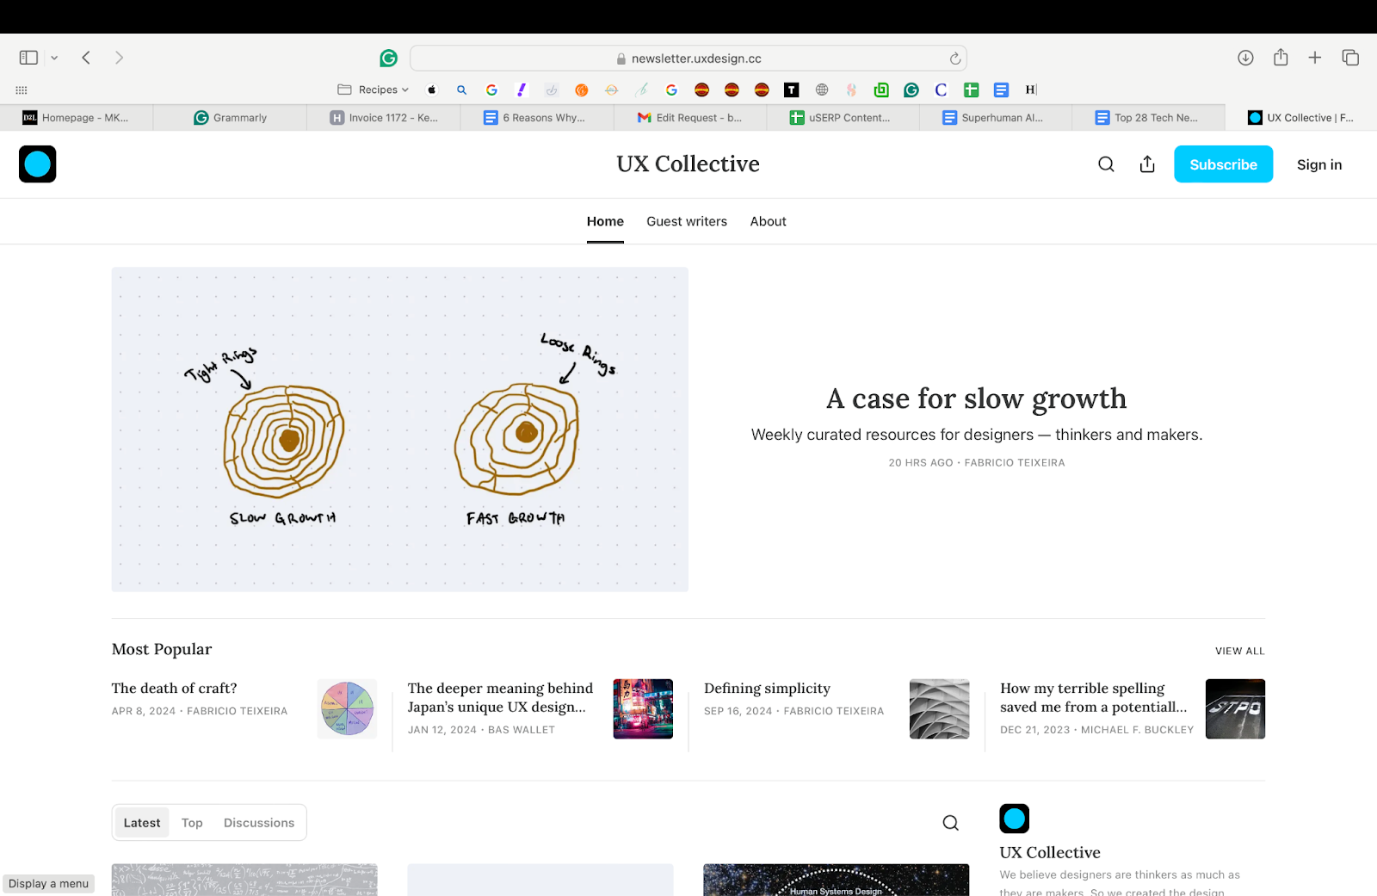Switch to the Edit Request Gmail tab
The height and width of the screenshot is (896, 1377).
pyautogui.click(x=690, y=118)
